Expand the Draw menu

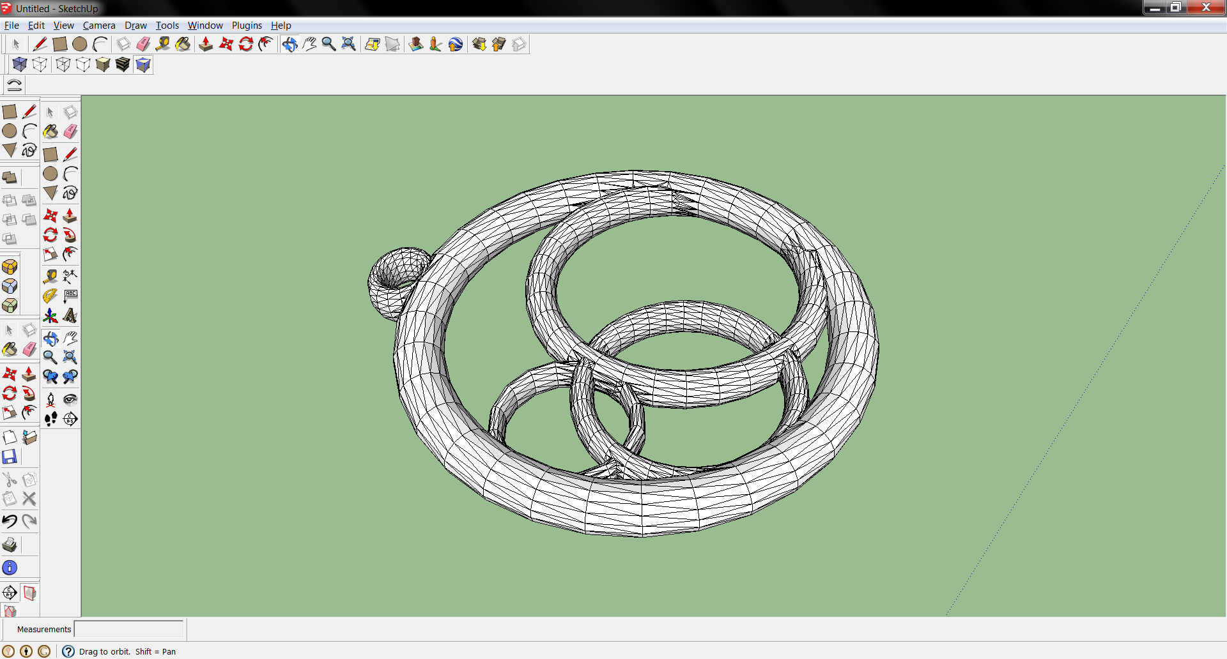point(135,26)
